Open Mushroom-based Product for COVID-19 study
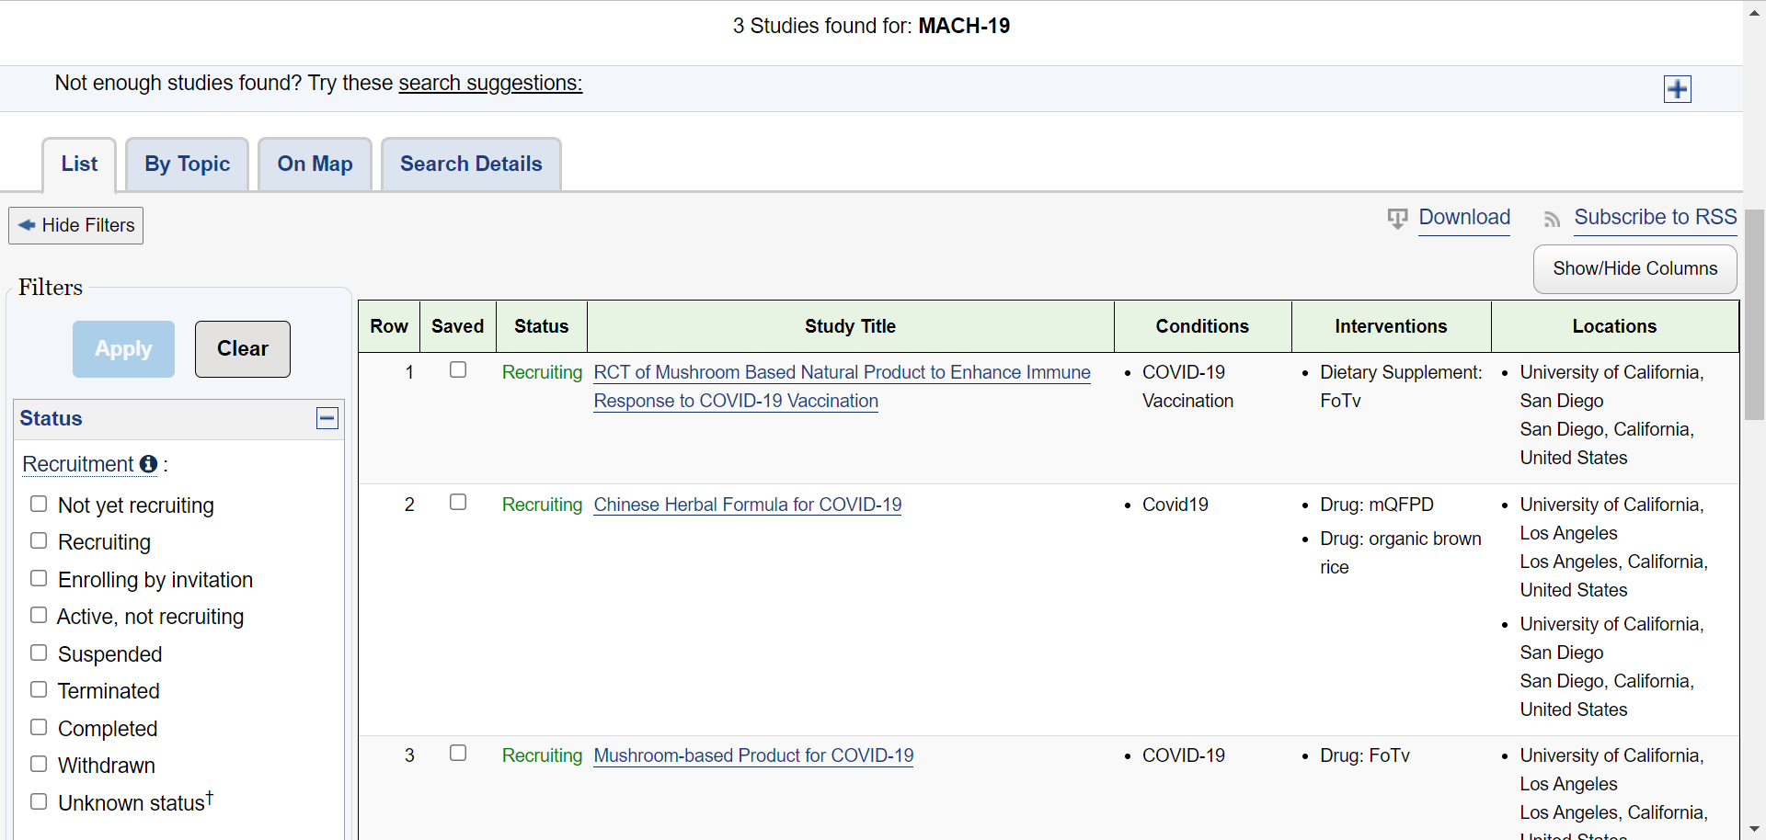1766x840 pixels. pos(753,755)
